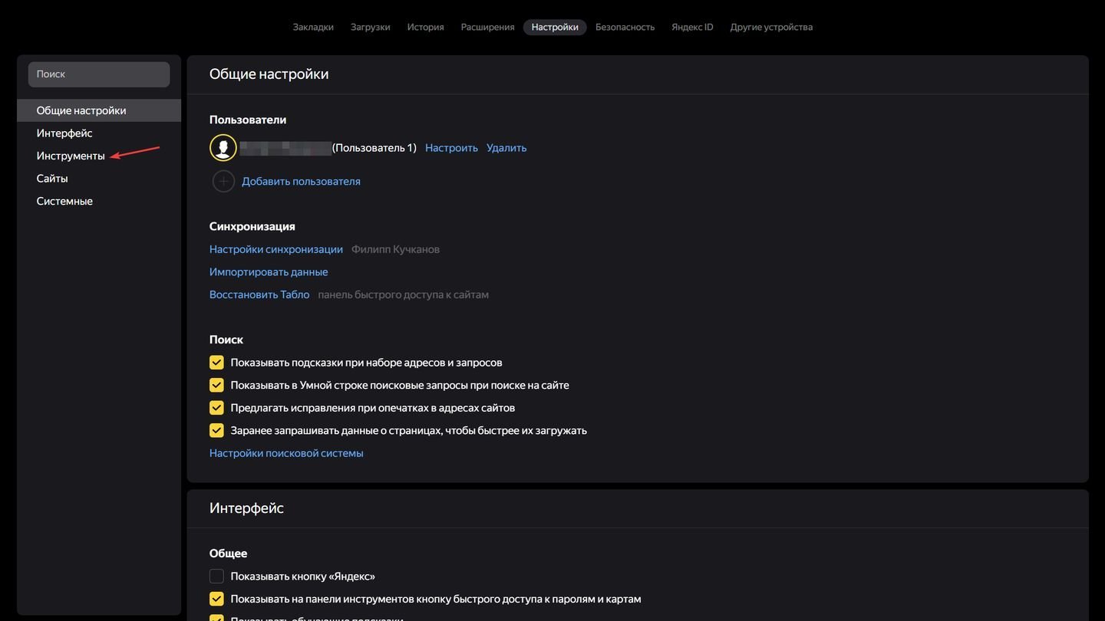Focus the Поиск settings search field
1105x621 pixels.
tap(99, 74)
